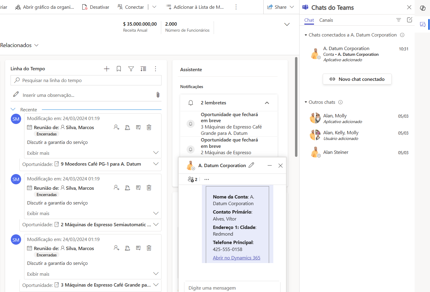Click Exibir mais on first Reunião activity

38,153
